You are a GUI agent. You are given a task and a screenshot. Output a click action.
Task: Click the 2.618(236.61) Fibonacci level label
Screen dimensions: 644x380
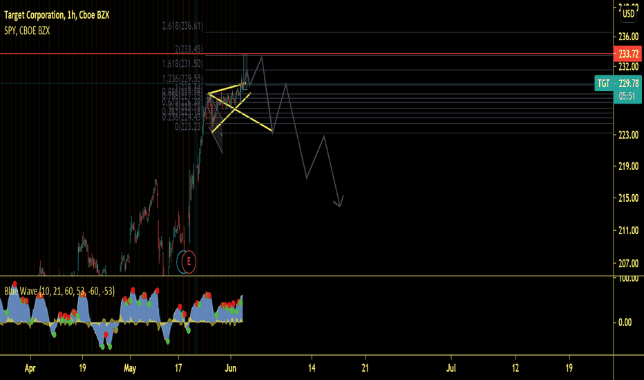tap(182, 26)
